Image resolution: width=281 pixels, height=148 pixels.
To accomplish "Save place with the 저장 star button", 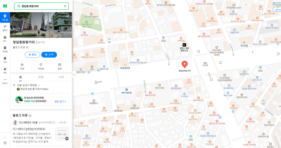I will 22,66.
